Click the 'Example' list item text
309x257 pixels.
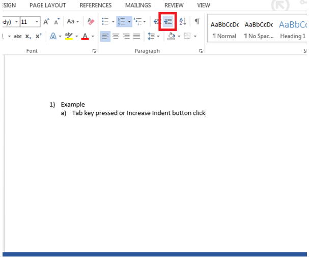click(73, 105)
